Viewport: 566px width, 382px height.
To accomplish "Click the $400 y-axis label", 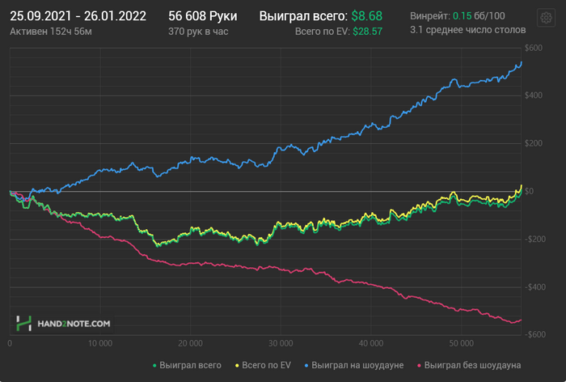I will [534, 95].
